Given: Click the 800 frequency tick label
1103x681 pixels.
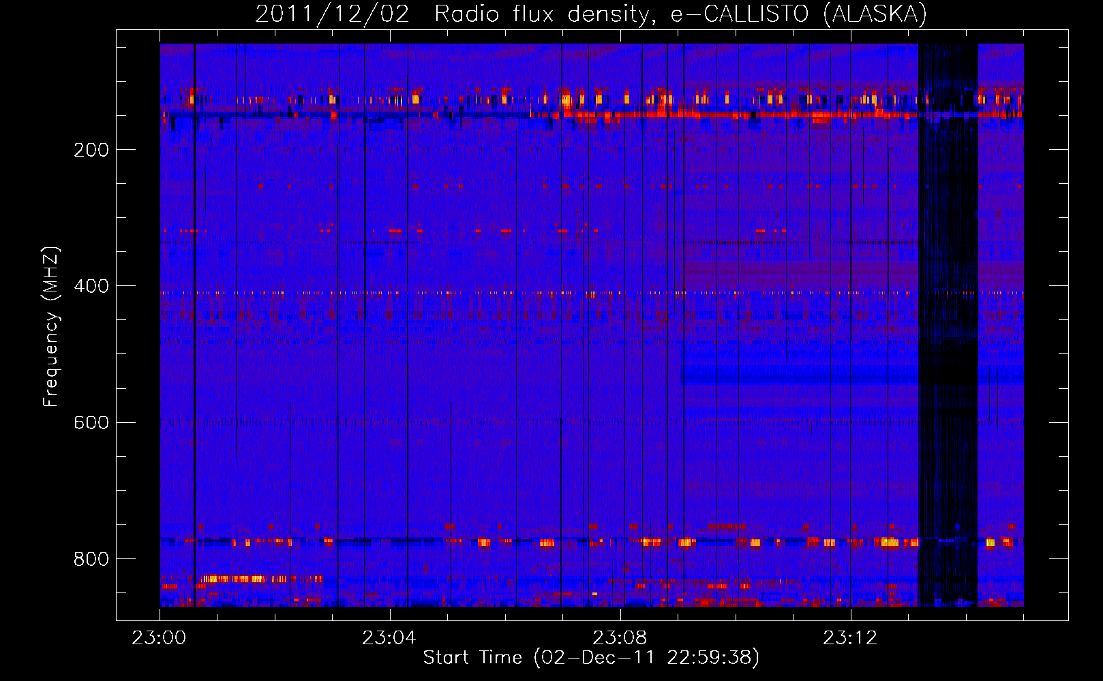Looking at the screenshot, I should click(x=91, y=559).
